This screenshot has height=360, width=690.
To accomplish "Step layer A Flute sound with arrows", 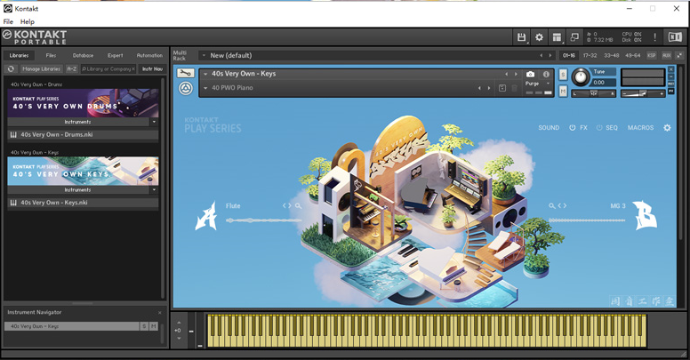I will pyautogui.click(x=287, y=205).
